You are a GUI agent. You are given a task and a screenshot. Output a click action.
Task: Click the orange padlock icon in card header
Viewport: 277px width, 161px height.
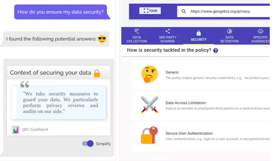pos(97,73)
